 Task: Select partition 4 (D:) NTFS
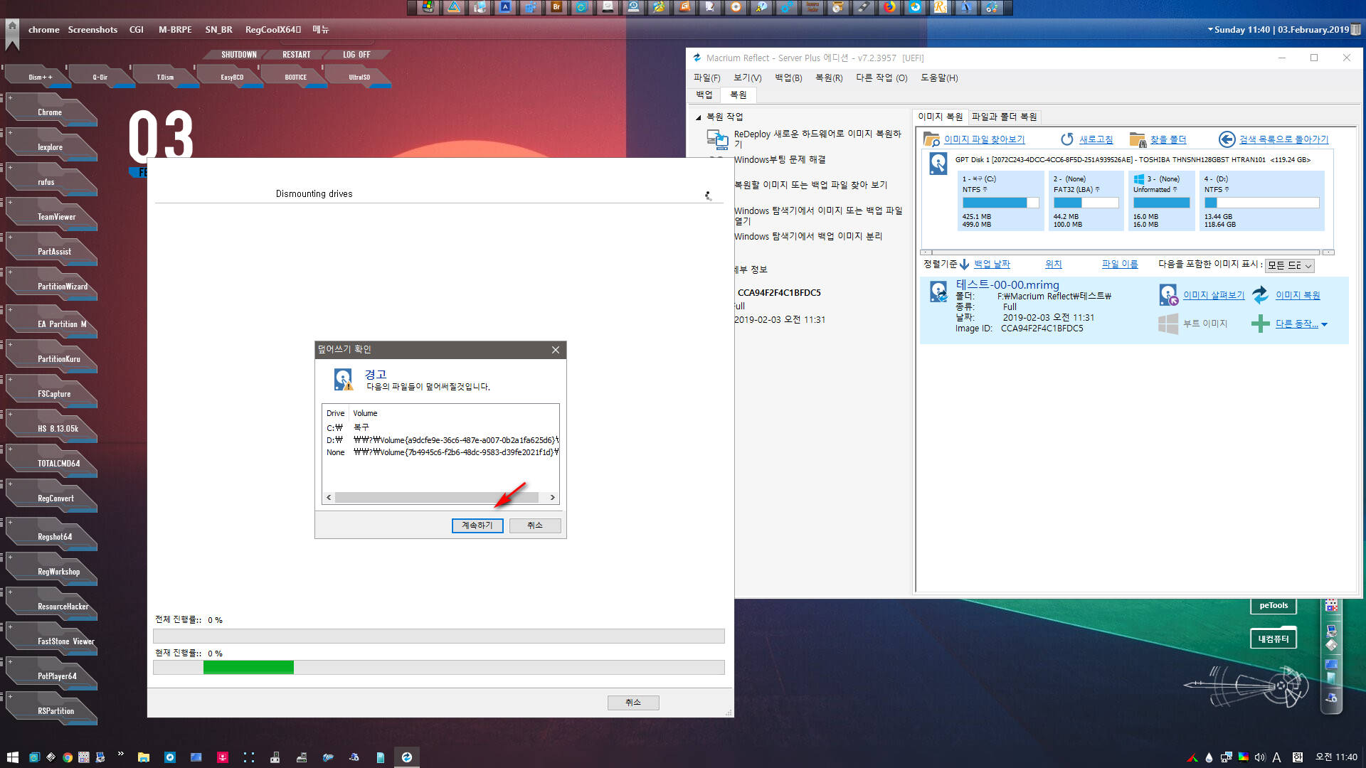point(1261,201)
